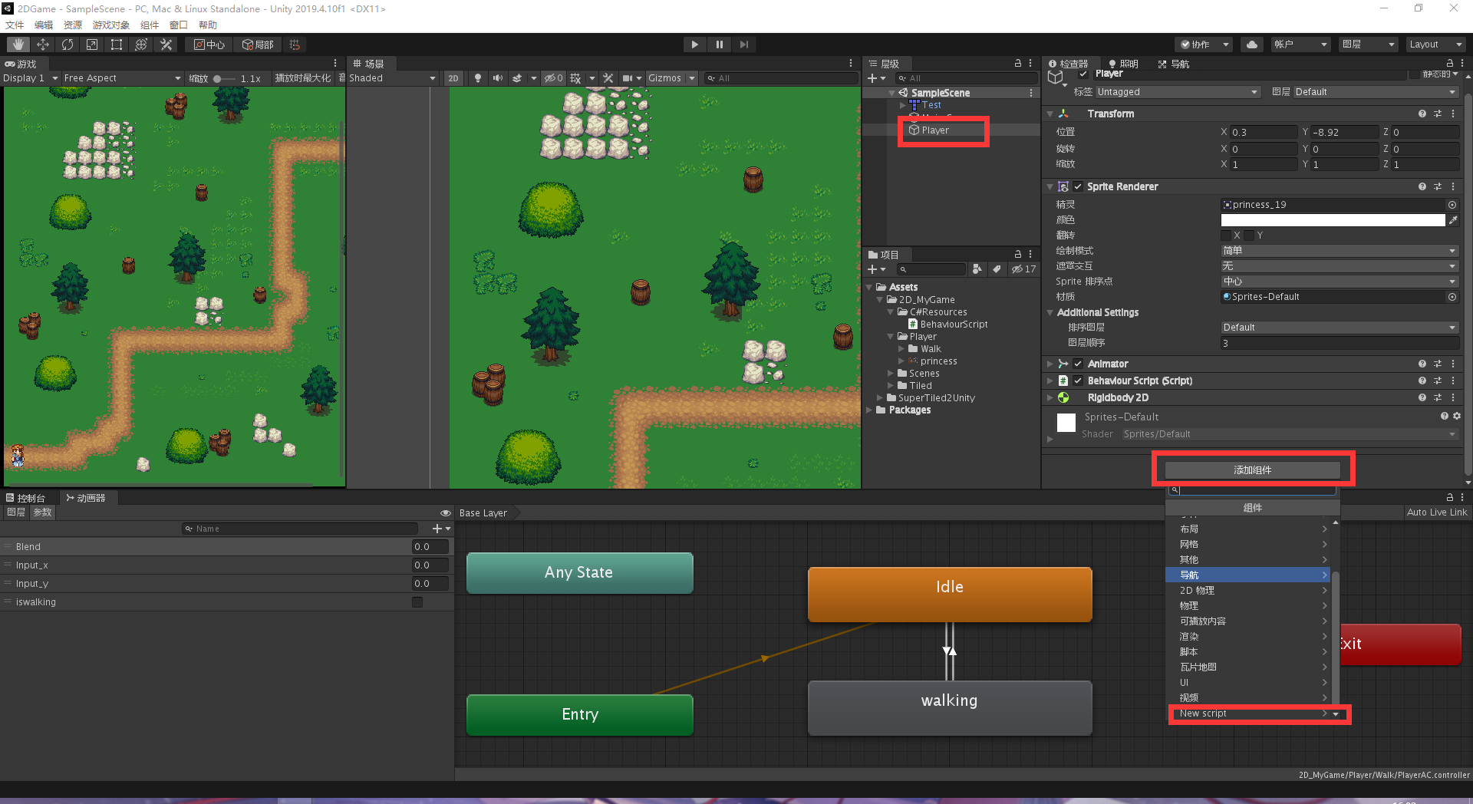Toggle scene lighting in Scene view
The image size is (1473, 804).
point(478,77)
